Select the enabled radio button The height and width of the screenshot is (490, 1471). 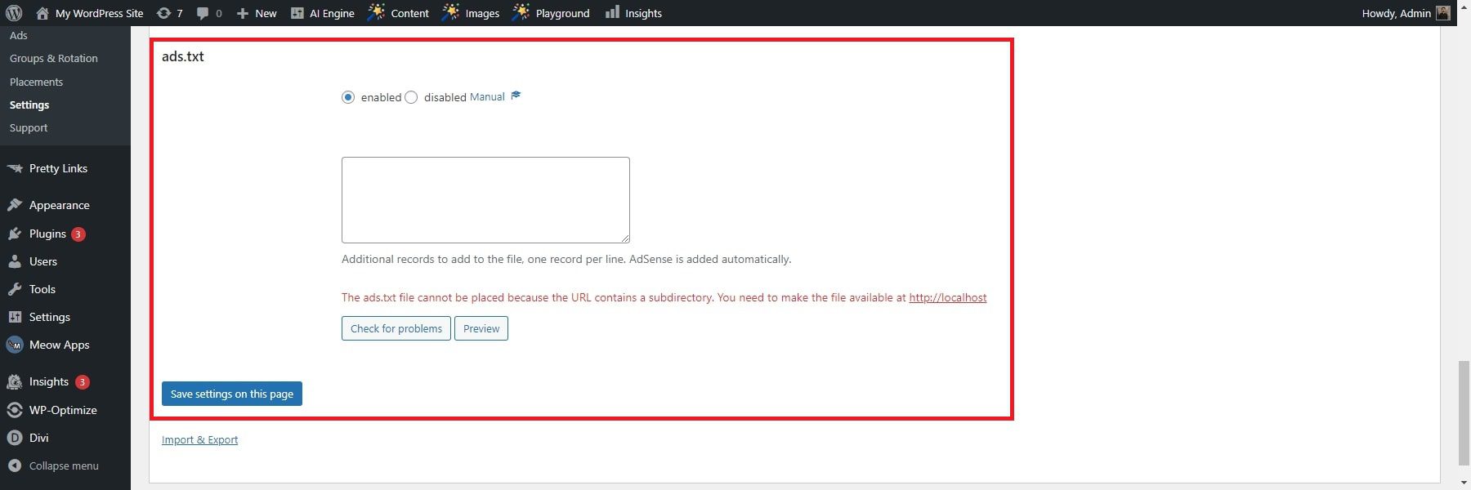[x=348, y=97]
